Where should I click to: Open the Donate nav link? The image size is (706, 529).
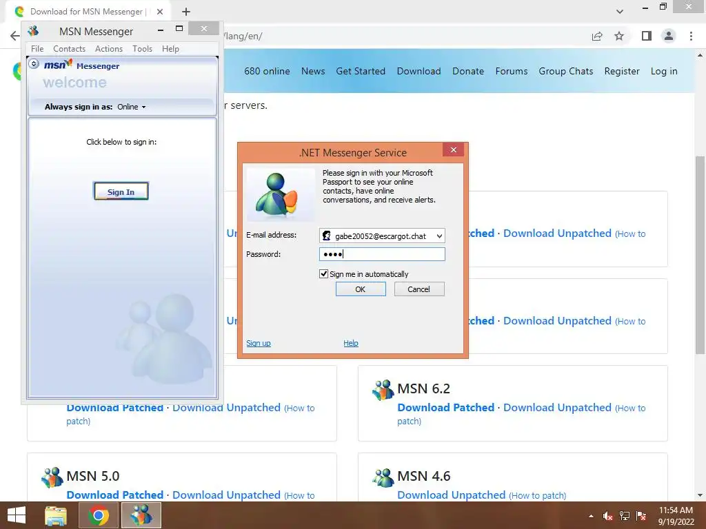(x=468, y=71)
